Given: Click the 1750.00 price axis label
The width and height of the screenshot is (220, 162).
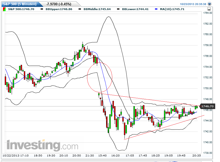Looking at the screenshot, I should click(208, 88).
